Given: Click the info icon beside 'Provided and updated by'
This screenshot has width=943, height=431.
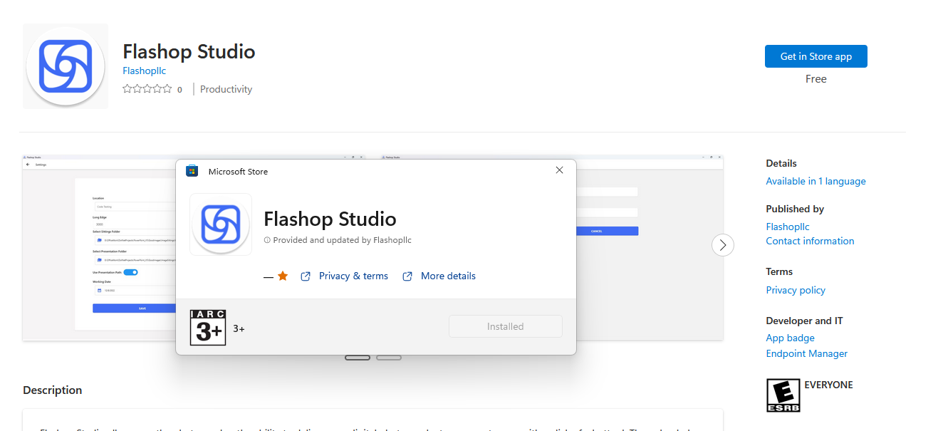Looking at the screenshot, I should (267, 241).
